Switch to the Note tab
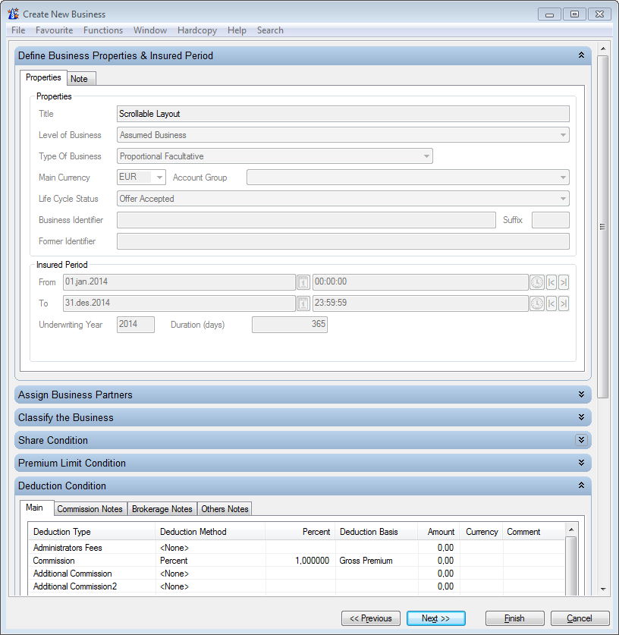This screenshot has height=635, width=619. (80, 77)
